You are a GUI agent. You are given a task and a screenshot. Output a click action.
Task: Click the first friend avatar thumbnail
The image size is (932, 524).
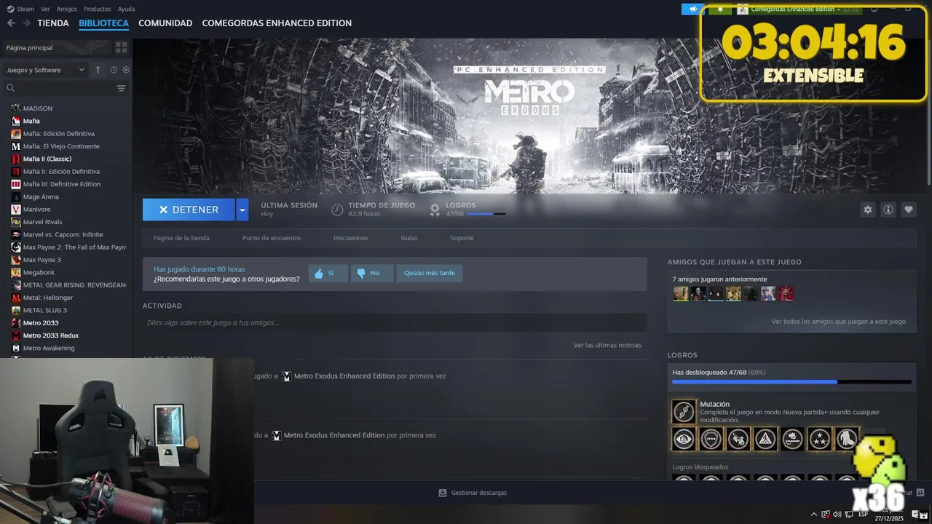click(x=681, y=293)
